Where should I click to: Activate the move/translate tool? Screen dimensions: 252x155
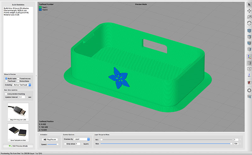(x=249, y=10)
